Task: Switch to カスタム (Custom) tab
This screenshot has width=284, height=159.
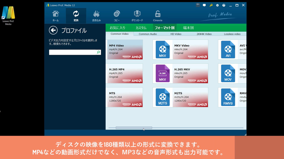Action: pyautogui.click(x=141, y=28)
